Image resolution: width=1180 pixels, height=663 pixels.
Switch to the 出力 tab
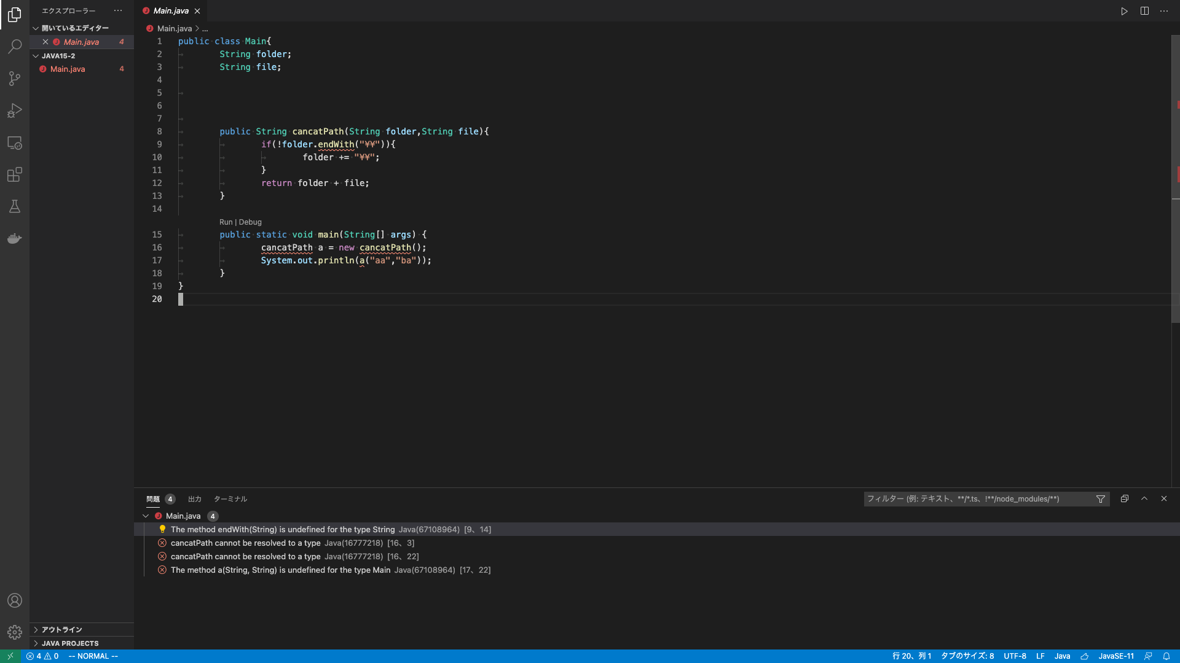point(195,499)
